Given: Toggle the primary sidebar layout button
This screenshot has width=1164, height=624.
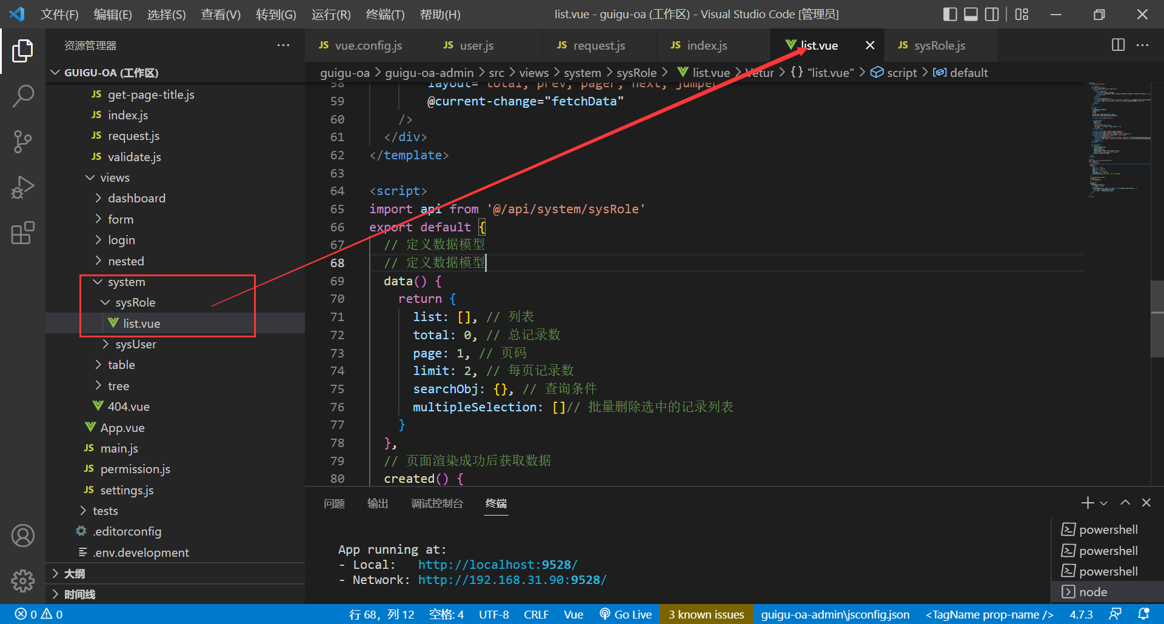Looking at the screenshot, I should pyautogui.click(x=950, y=14).
